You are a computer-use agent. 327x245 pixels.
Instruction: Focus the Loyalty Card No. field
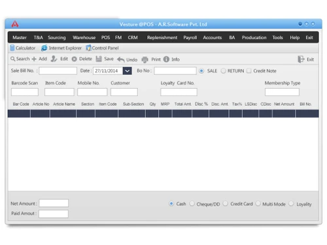[x=179, y=92]
